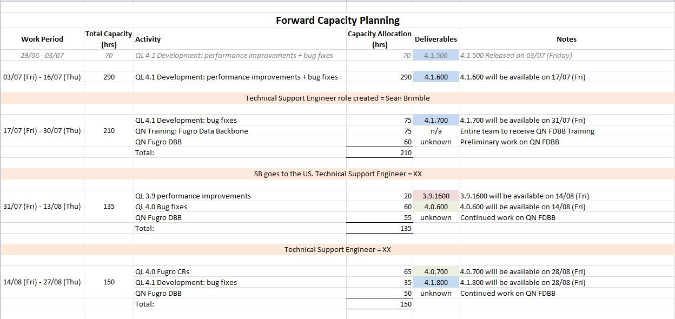Image resolution: width=675 pixels, height=319 pixels.
Task: Select the green 4.0.600 deliverable cell
Action: pyautogui.click(x=435, y=207)
